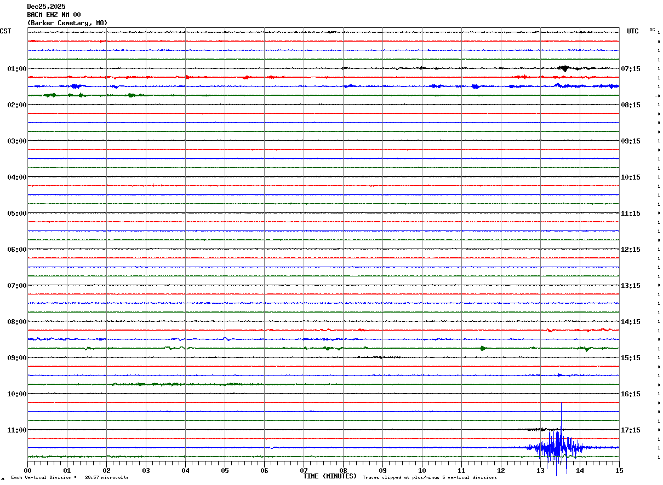Image resolution: width=663 pixels, height=485 pixels.
Task: Select the 06:00 CST row label
Action: tap(16, 250)
